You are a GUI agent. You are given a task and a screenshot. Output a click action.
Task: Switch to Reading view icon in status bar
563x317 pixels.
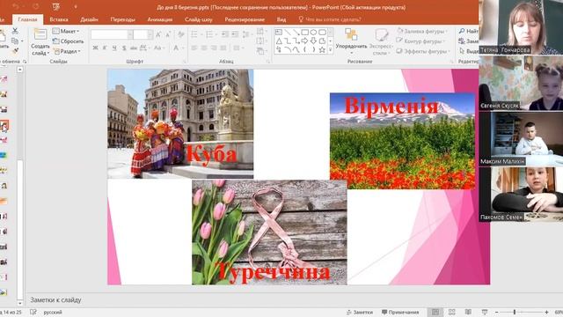tap(468, 312)
